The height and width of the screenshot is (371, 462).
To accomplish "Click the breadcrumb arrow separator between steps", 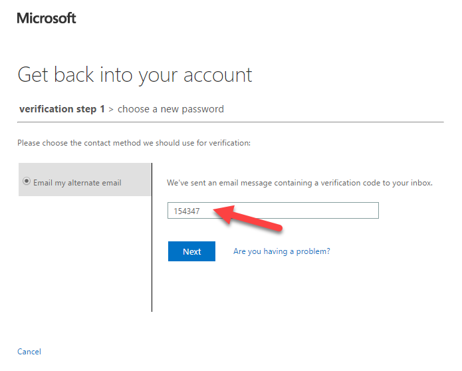I will coord(111,110).
